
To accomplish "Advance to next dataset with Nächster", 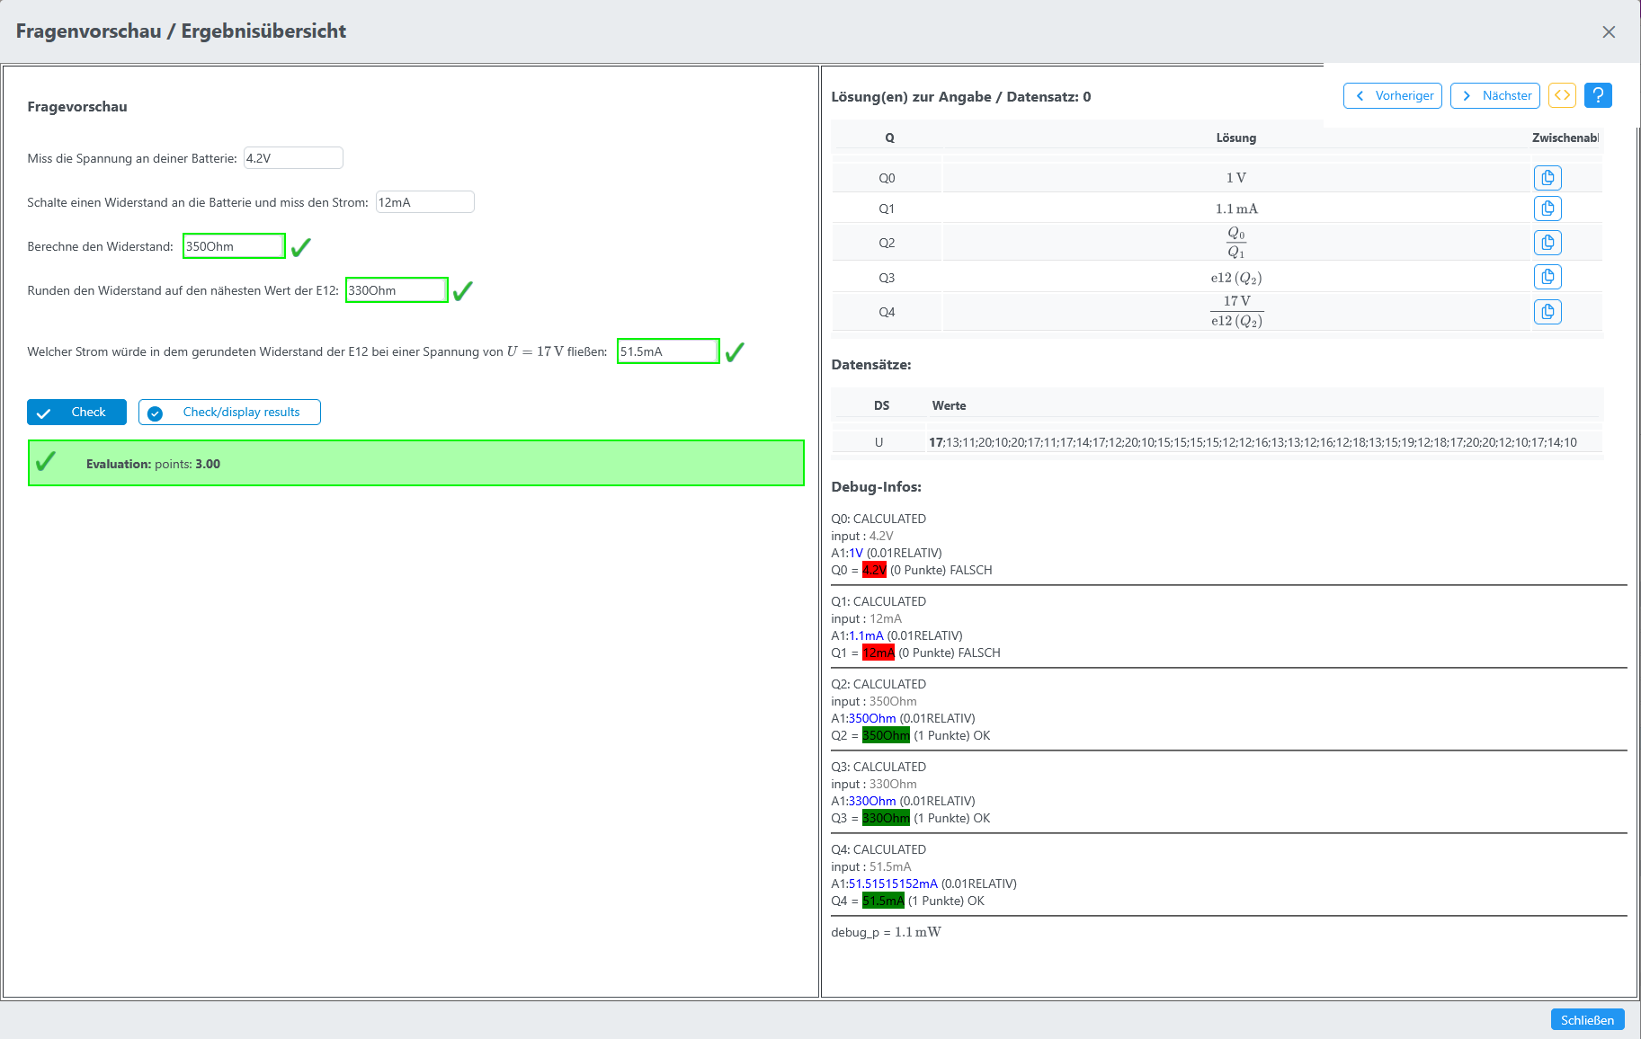I will (x=1494, y=95).
